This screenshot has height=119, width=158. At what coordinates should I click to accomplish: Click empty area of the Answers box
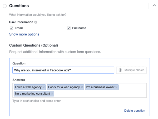tap(105, 93)
